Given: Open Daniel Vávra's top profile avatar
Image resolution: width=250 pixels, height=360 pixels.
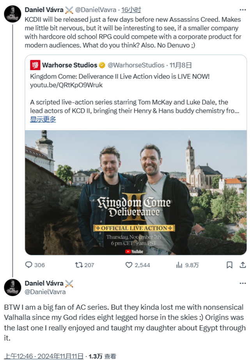Looking at the screenshot, I should point(12,14).
